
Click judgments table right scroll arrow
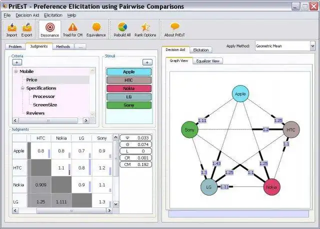109,210
